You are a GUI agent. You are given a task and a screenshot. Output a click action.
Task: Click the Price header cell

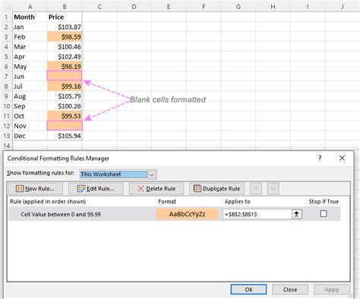click(x=65, y=17)
